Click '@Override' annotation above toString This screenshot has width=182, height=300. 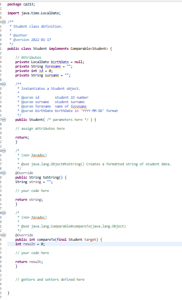pos(24,173)
